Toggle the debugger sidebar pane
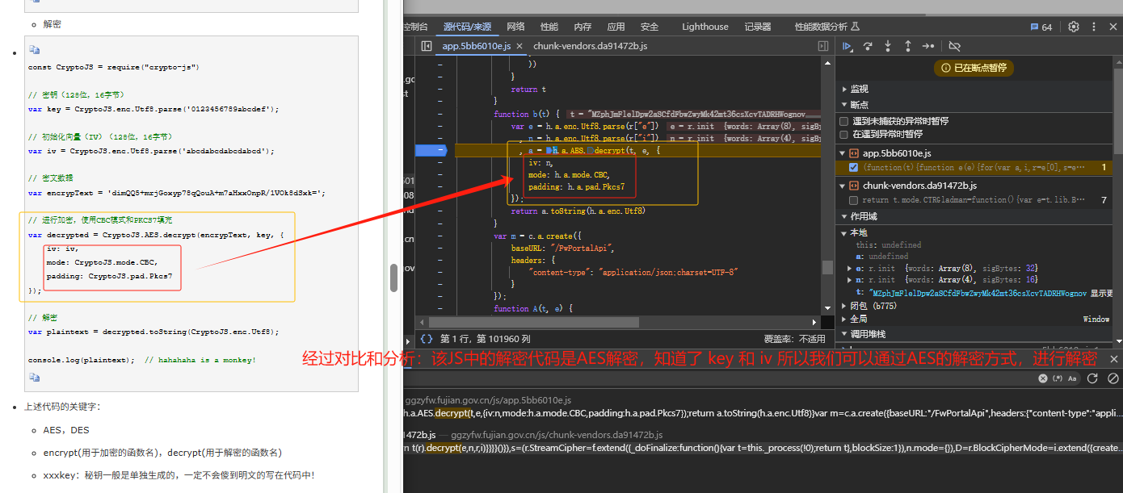The width and height of the screenshot is (1123, 493). (823, 46)
